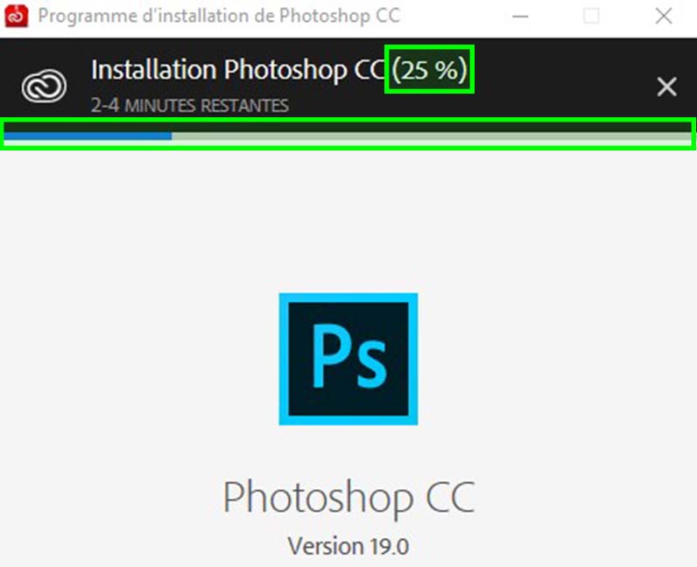Click empty title bar space left of minimize
This screenshot has width=697, height=567.
pos(455,16)
